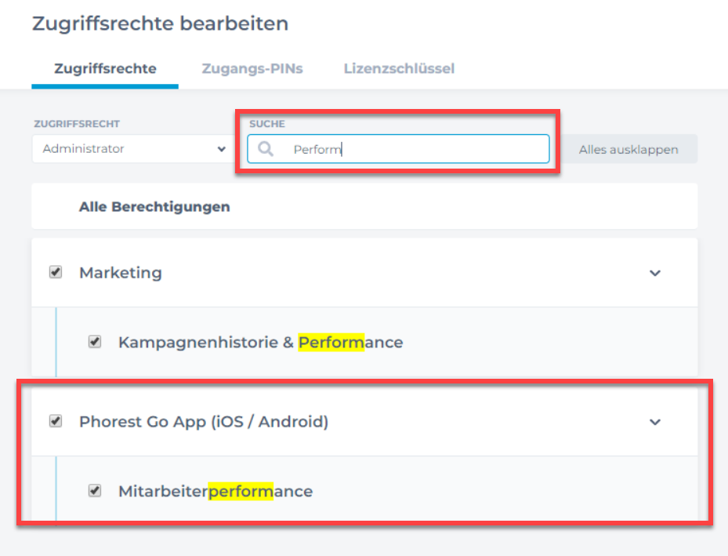728x556 pixels.
Task: Uncheck the Phorest Go App checkbox
Action: 56,421
